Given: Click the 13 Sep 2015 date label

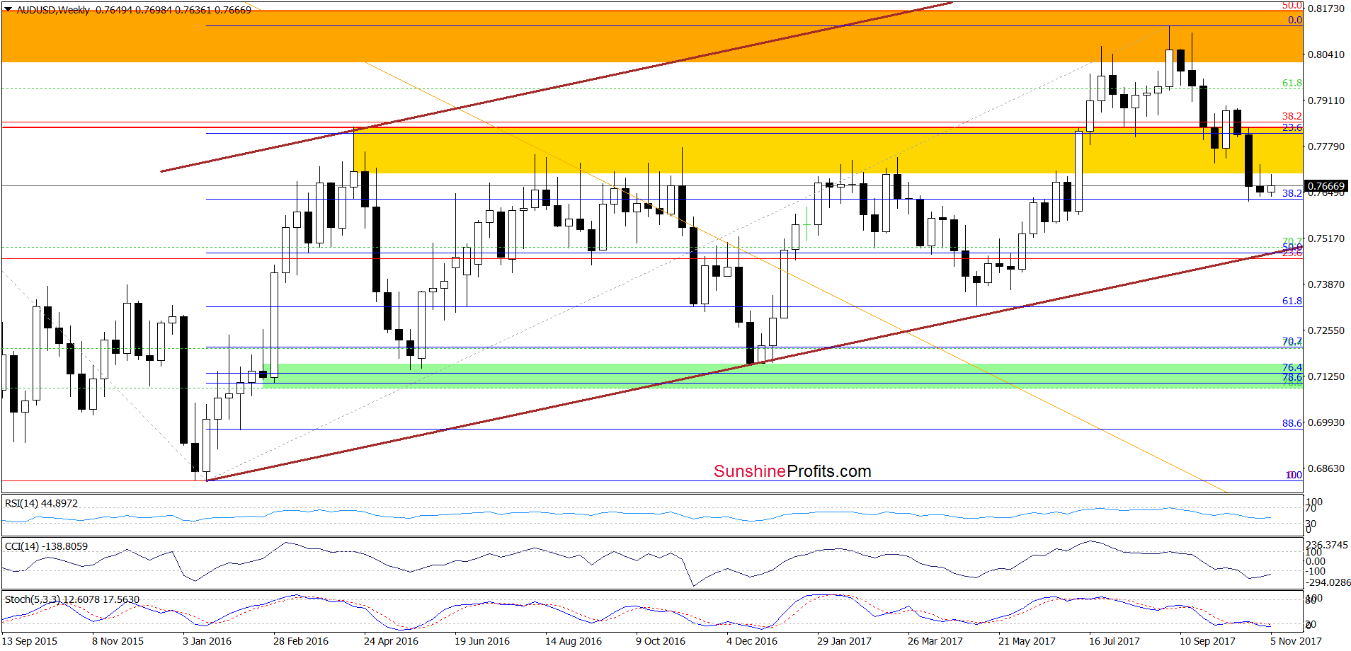Looking at the screenshot, I should pyautogui.click(x=30, y=641).
